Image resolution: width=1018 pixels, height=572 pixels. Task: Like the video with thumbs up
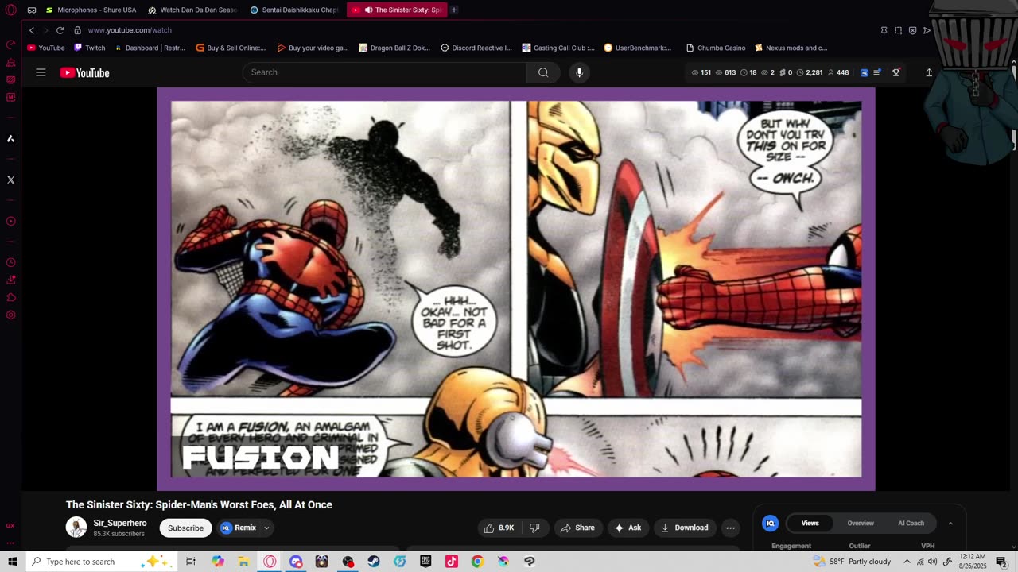(499, 528)
